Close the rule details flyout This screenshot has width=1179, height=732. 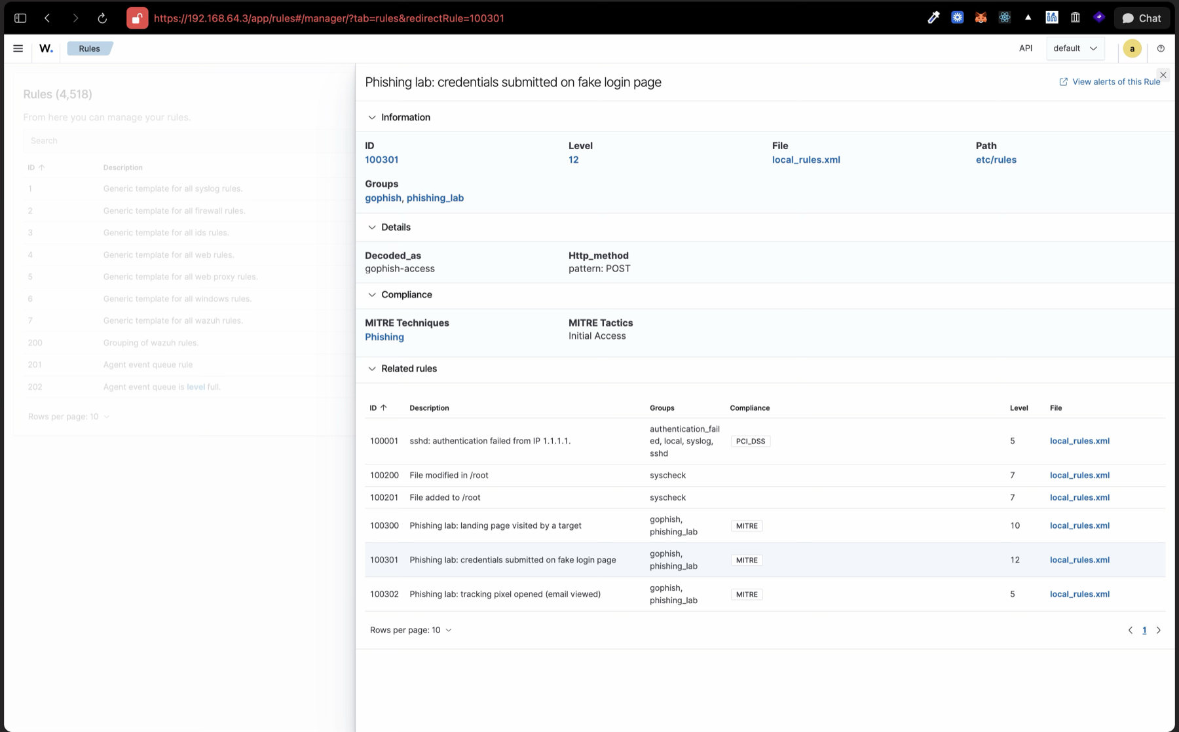point(1163,75)
